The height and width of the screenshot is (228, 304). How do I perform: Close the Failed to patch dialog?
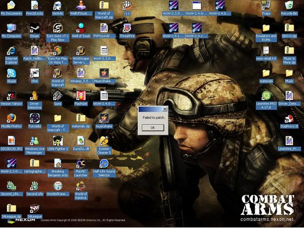coord(165,109)
